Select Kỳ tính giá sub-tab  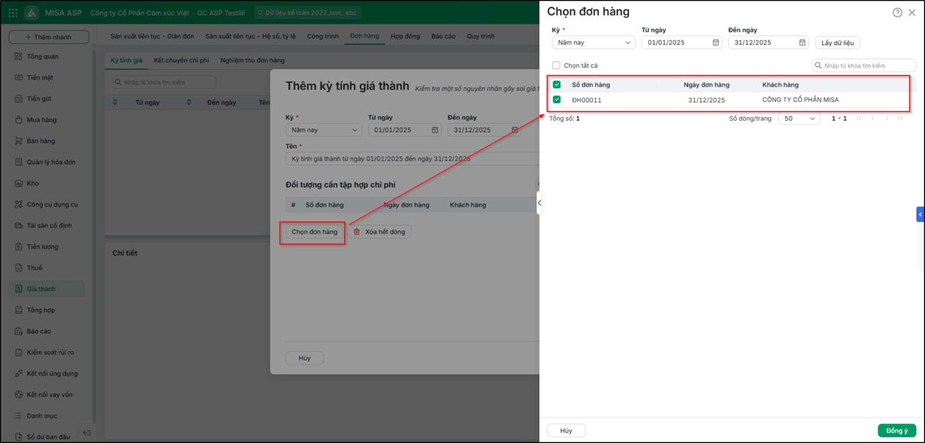[127, 60]
